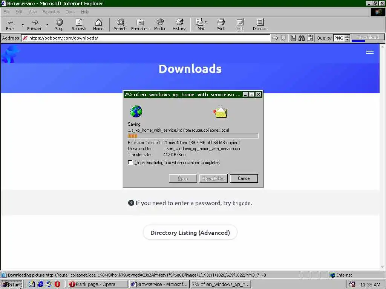Switch to 'Blank page - Opera' taskbar button

click(x=98, y=284)
